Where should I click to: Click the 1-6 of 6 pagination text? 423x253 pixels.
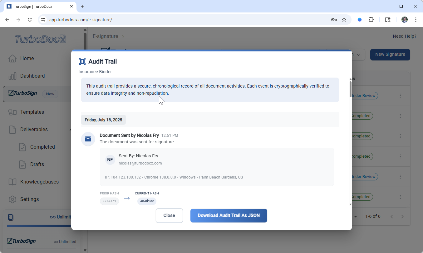point(373,216)
